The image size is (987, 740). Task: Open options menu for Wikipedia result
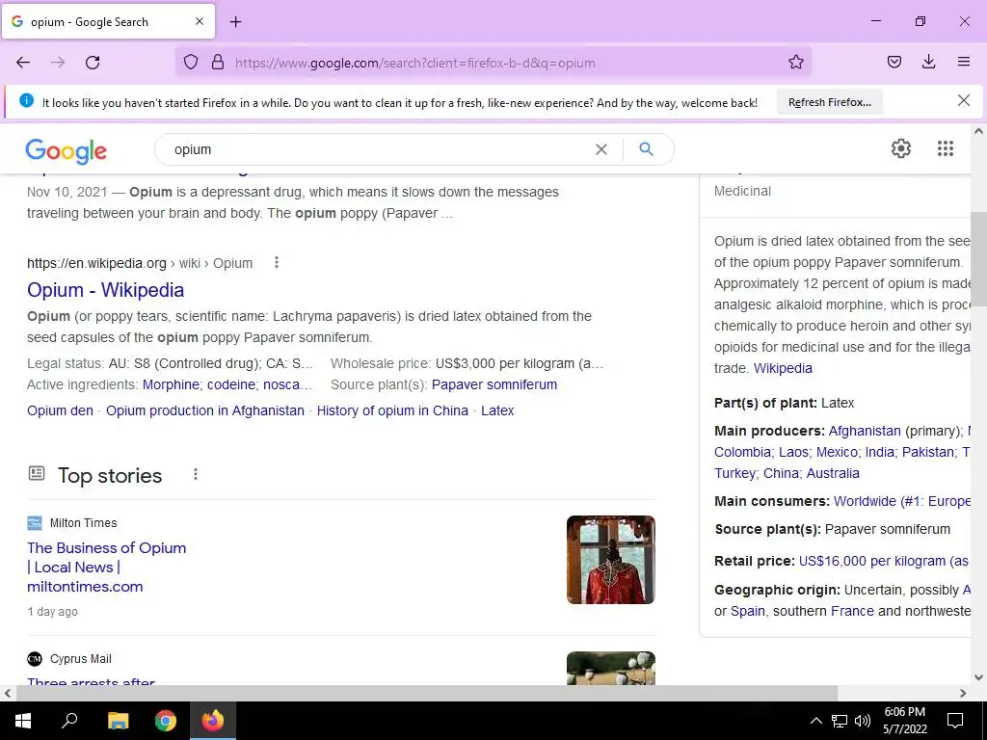277,262
